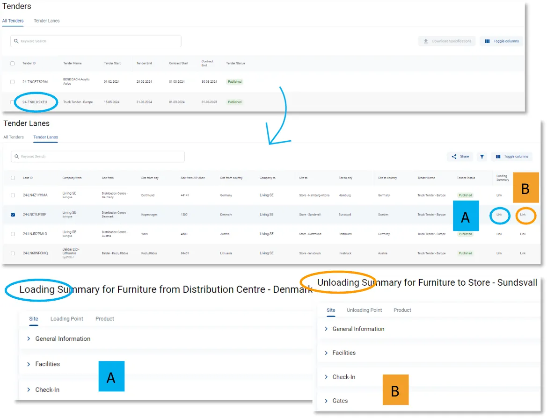
Task: Click the download icon beside Download Specifications
Action: tap(426, 41)
